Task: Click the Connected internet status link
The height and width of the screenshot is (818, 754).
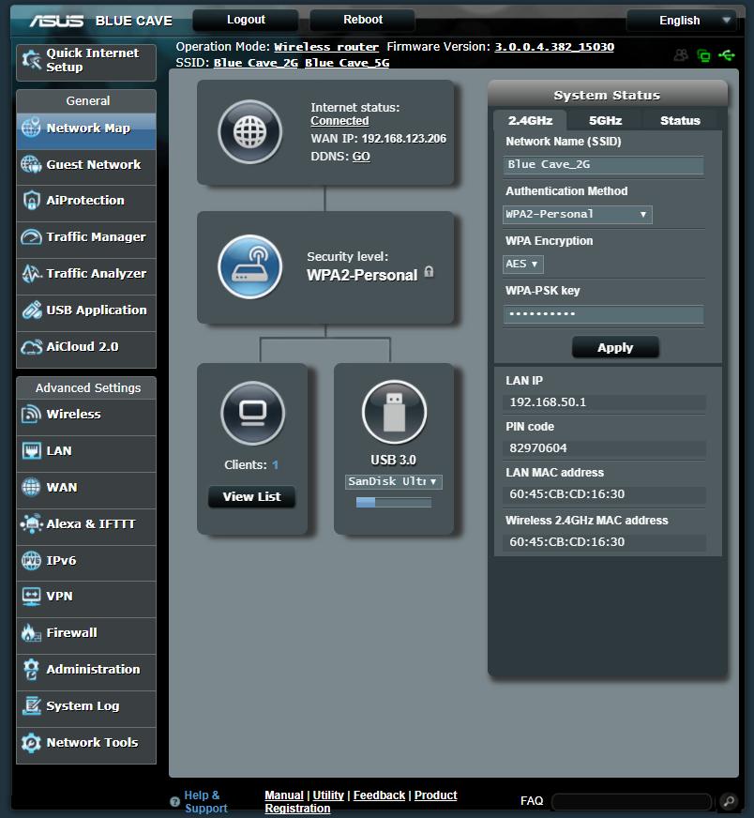Action: coord(339,120)
